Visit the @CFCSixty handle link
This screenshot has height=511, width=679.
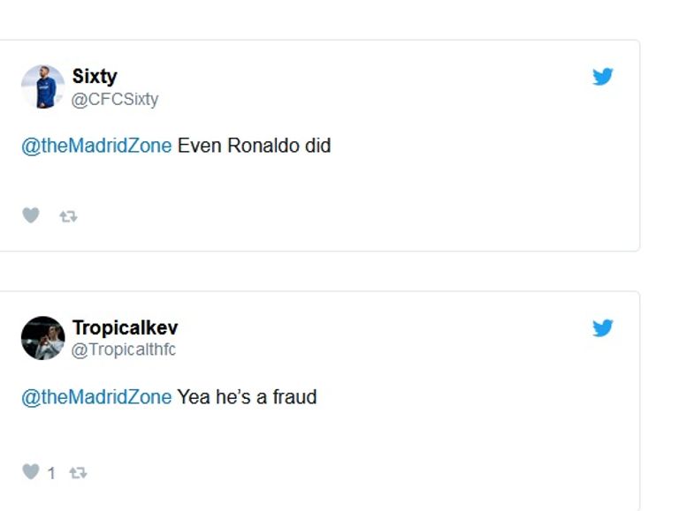coord(115,99)
